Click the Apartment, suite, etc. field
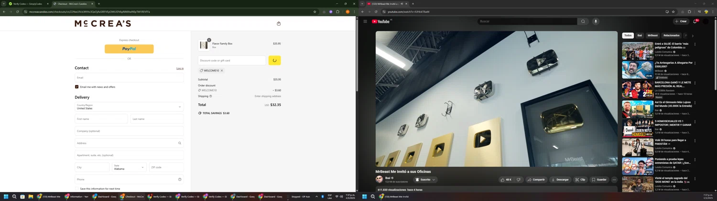This screenshot has width=717, height=201. [129, 155]
